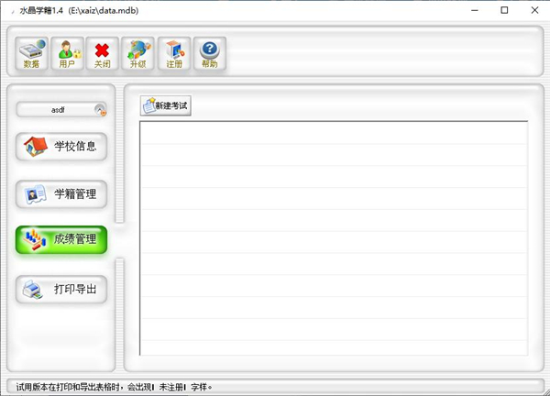Image resolution: width=550 pixels, height=396 pixels.
Task: Open the 用户 (User) toolbar icon
Action: (68, 54)
